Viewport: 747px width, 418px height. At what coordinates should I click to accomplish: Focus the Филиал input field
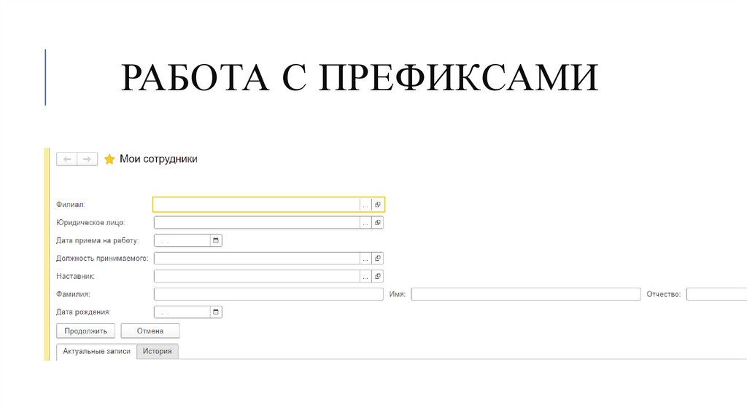256,205
